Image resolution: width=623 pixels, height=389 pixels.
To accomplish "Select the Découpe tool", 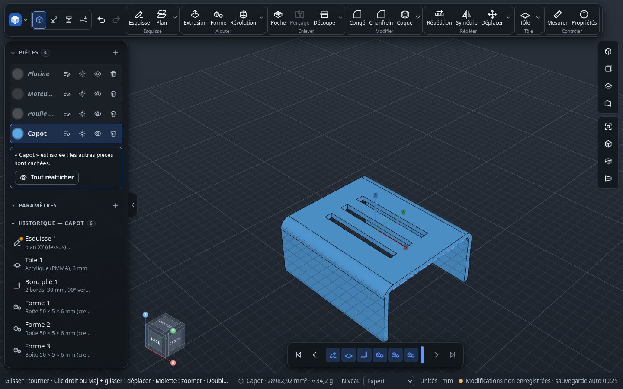I will [324, 18].
